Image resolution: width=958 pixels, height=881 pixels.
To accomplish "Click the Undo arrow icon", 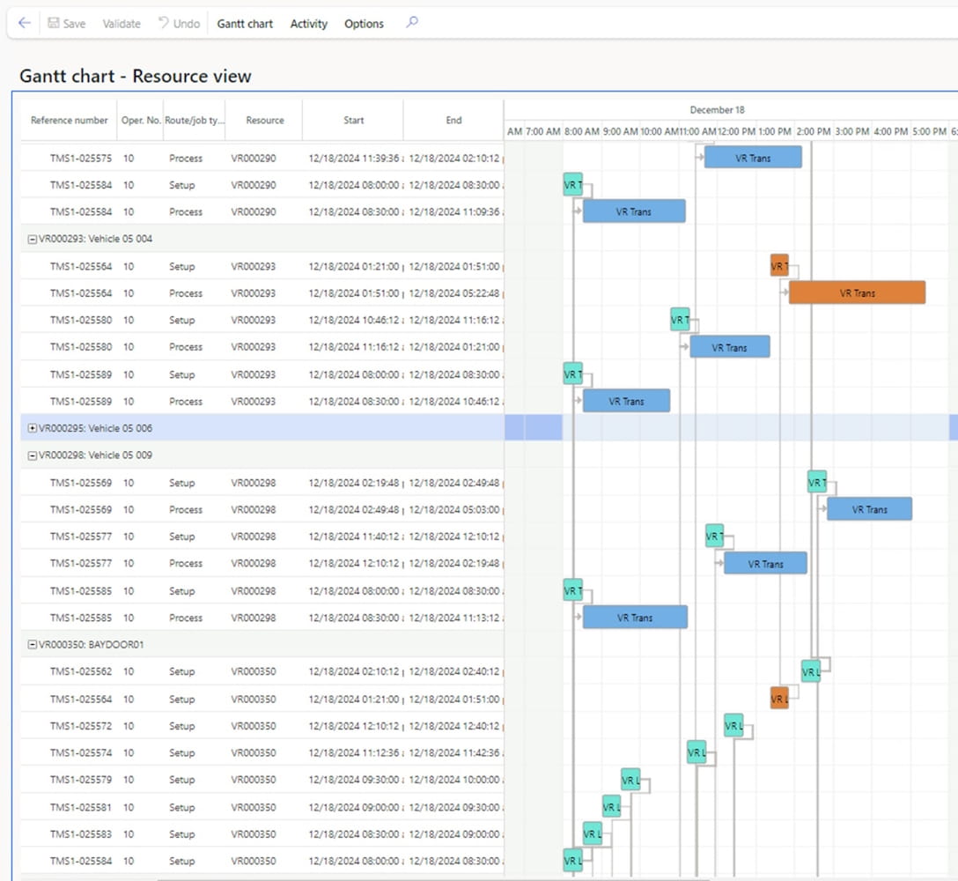I will [x=164, y=24].
